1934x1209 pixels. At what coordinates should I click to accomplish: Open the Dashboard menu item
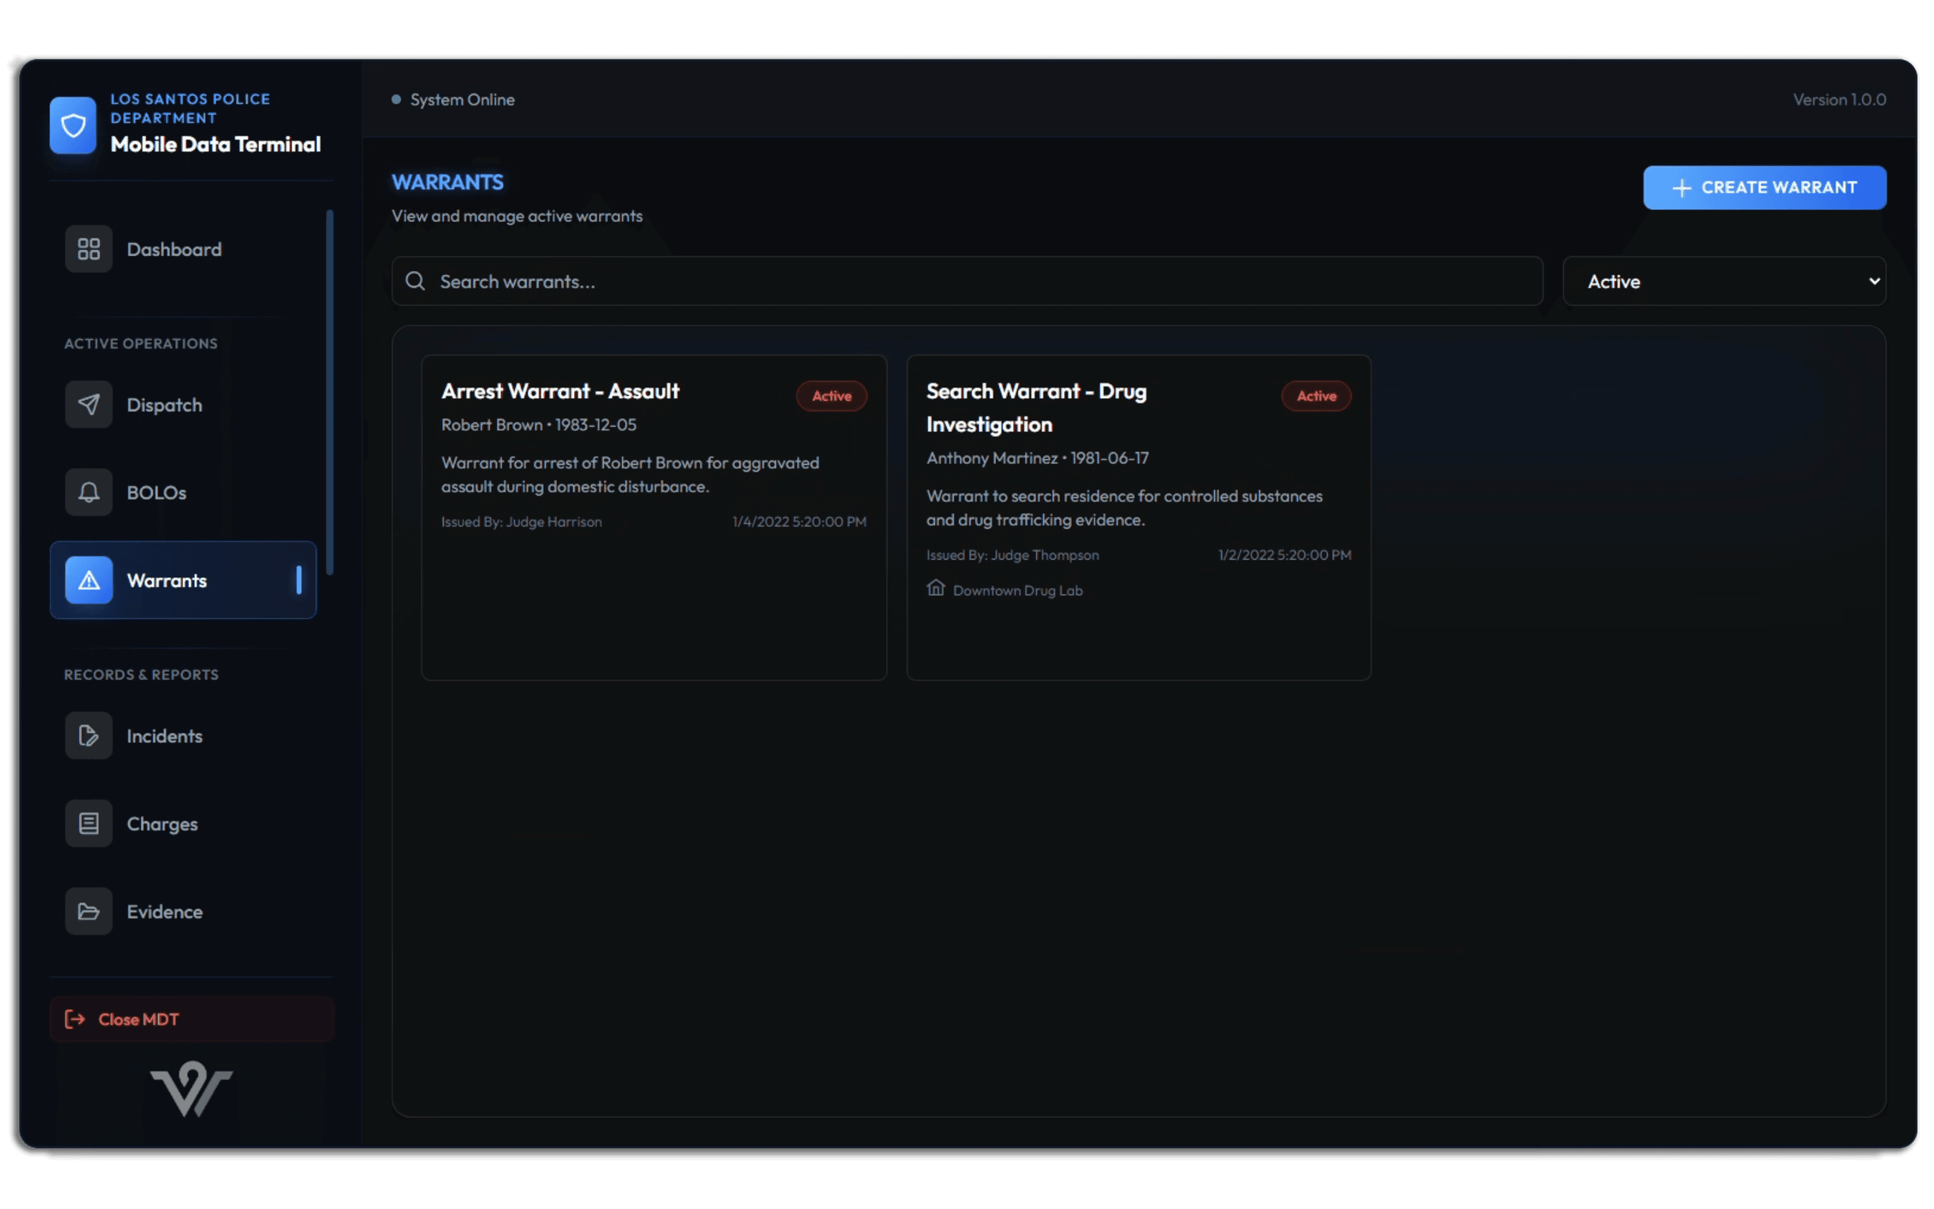coord(183,249)
